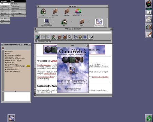Click the blue info icon in toolbar
The height and width of the screenshot is (122, 153).
click(x=85, y=37)
